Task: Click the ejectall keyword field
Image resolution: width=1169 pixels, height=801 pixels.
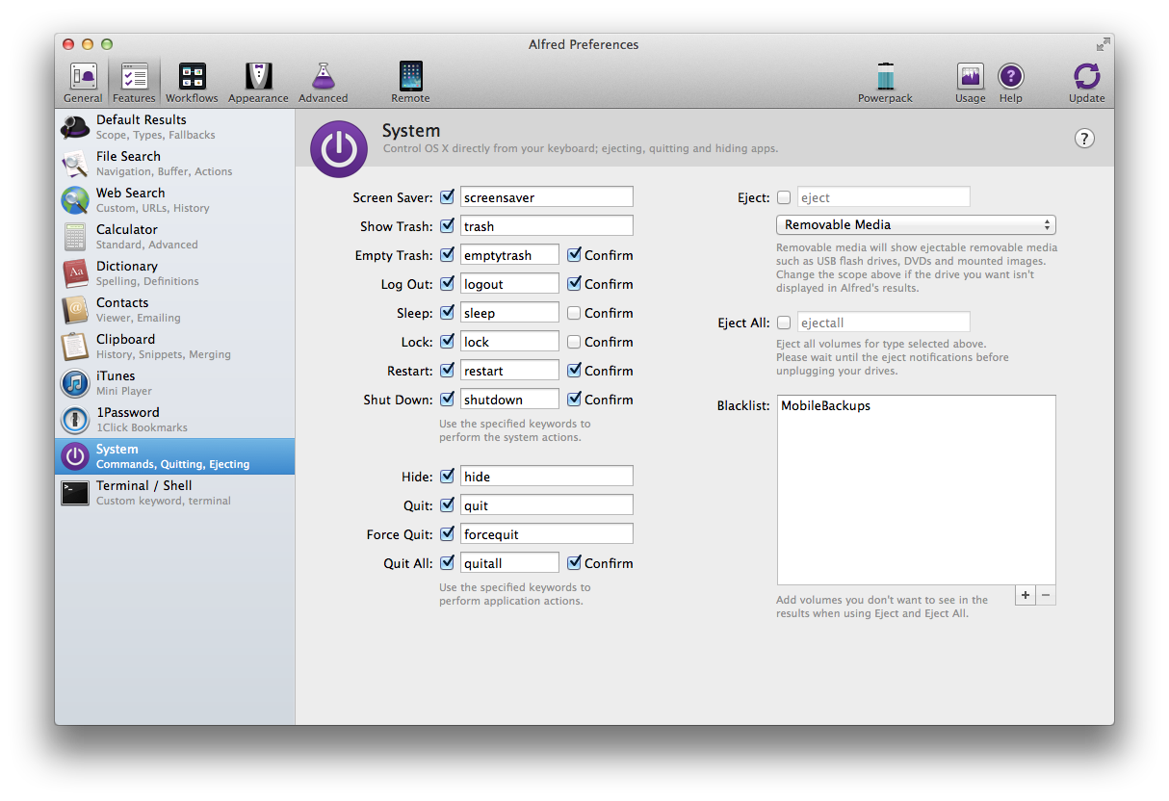Action: [x=884, y=323]
